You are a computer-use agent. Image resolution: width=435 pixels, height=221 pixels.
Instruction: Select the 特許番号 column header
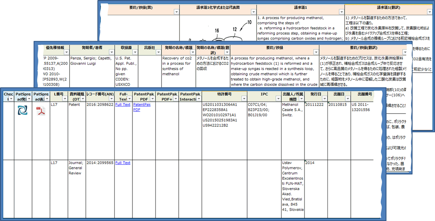point(225,96)
